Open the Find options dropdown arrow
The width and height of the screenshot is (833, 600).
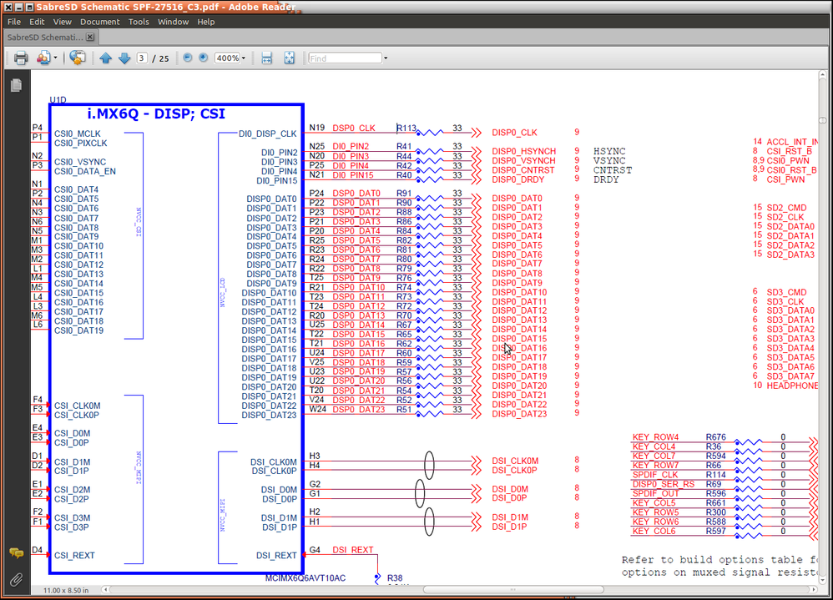386,58
